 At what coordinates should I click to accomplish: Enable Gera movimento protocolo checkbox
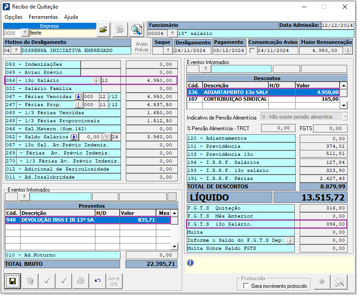[245, 286]
